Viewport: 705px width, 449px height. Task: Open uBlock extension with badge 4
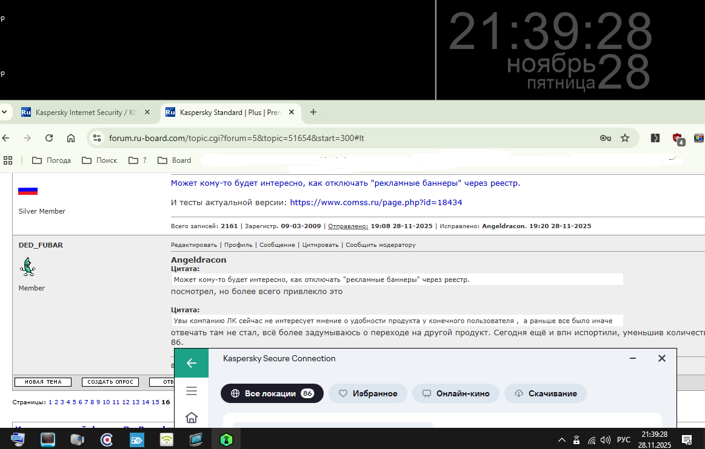(x=678, y=139)
